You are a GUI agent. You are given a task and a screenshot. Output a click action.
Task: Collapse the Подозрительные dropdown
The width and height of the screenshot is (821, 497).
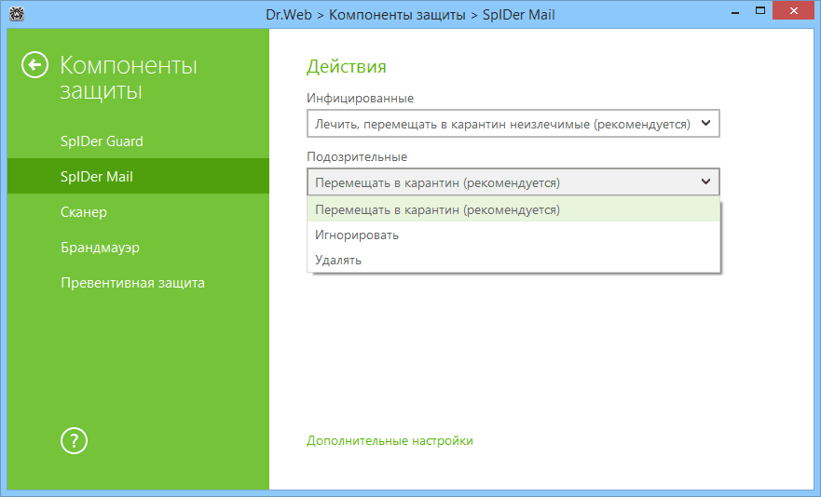pos(513,182)
